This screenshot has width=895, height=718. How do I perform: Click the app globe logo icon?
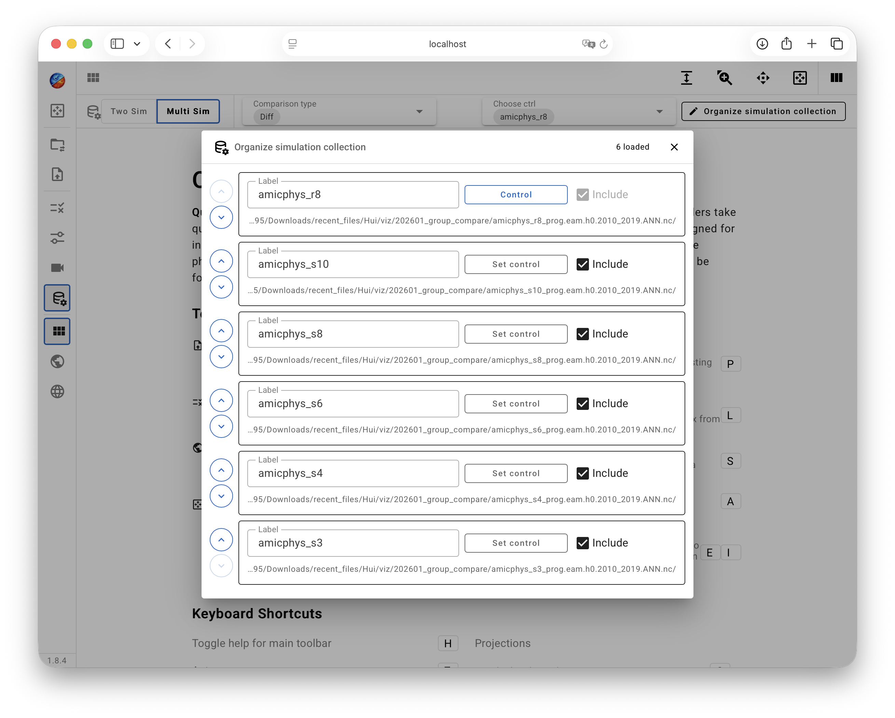point(57,80)
